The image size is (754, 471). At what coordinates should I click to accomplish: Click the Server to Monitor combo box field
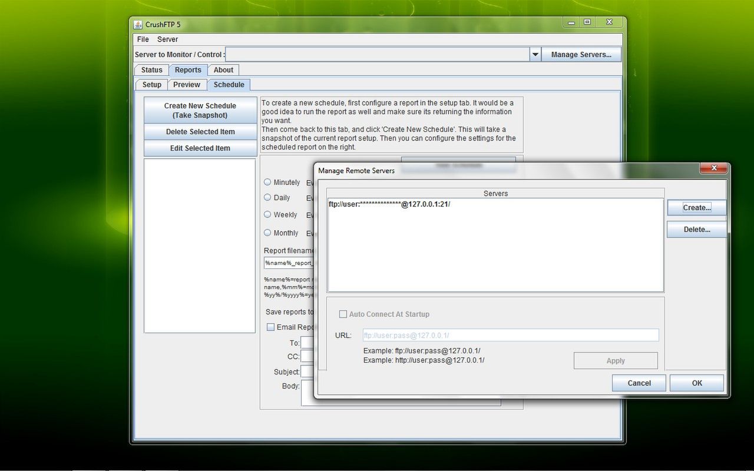pos(378,54)
